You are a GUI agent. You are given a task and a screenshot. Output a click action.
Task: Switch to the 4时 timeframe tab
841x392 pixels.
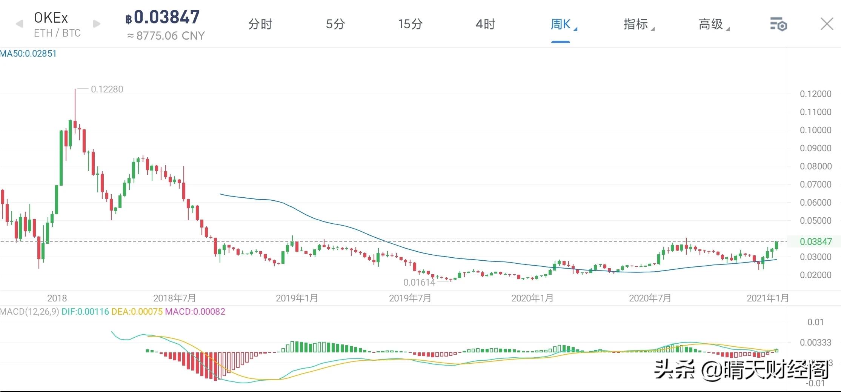pyautogui.click(x=485, y=24)
